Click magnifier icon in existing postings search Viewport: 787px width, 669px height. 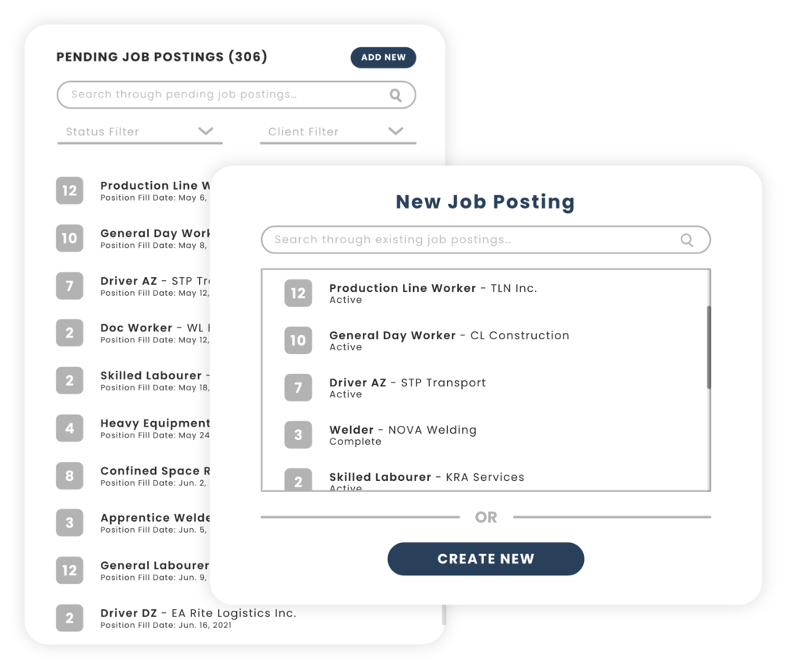(686, 240)
